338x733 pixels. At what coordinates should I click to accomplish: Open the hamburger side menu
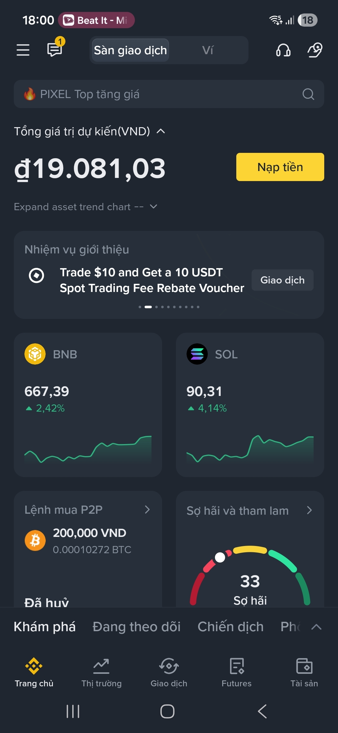point(23,50)
